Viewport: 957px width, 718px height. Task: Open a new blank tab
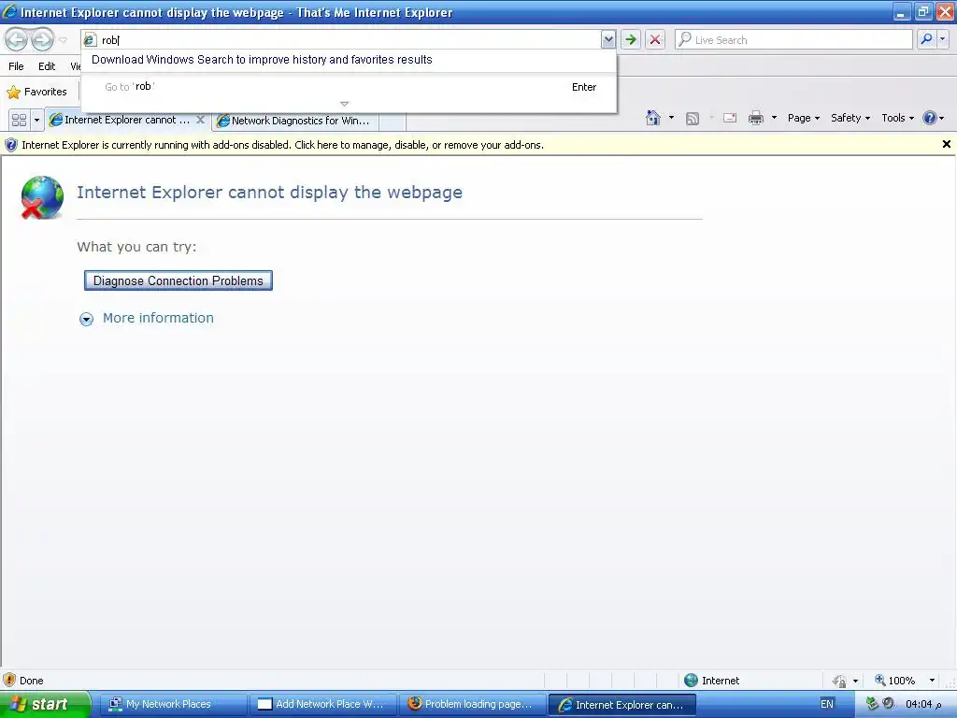tap(393, 121)
